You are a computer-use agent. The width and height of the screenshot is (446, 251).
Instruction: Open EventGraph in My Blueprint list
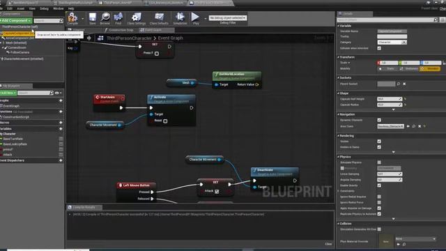[11, 106]
